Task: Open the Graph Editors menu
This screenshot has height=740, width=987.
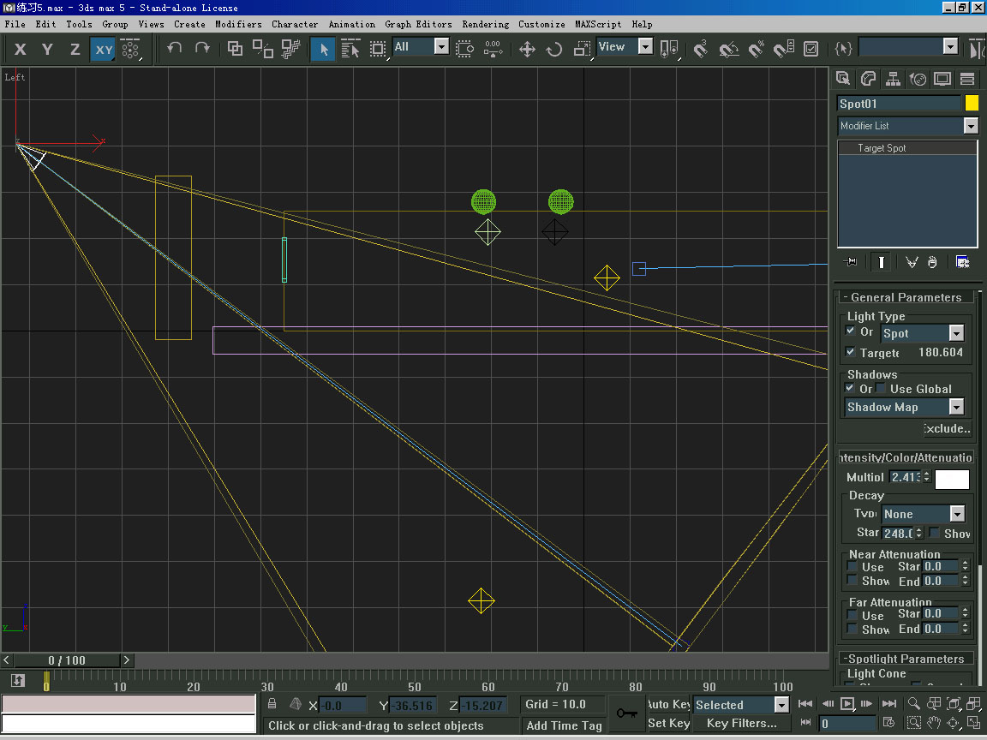Action: [x=419, y=24]
